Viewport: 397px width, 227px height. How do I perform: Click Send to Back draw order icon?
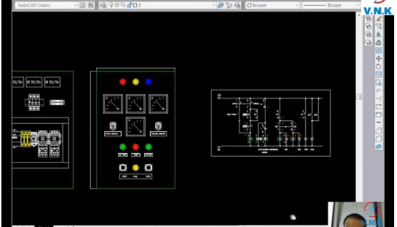[x=369, y=26]
